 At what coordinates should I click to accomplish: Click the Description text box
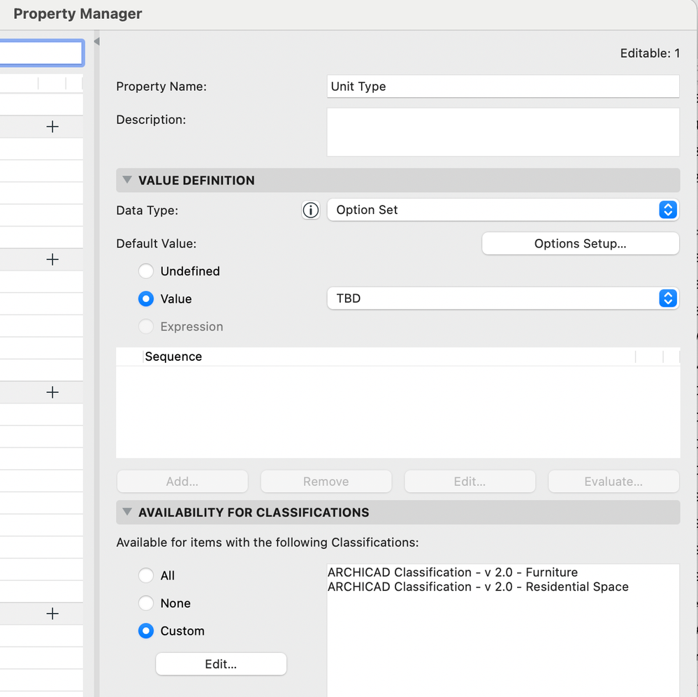[502, 132]
